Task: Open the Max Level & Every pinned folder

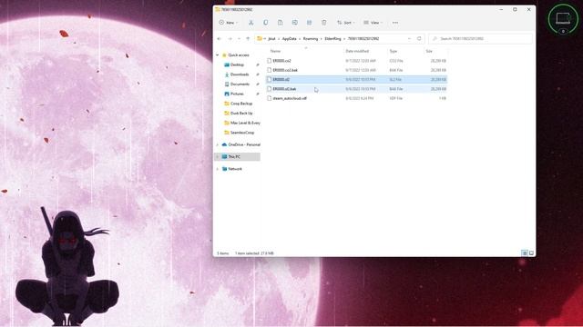Action: tap(245, 123)
